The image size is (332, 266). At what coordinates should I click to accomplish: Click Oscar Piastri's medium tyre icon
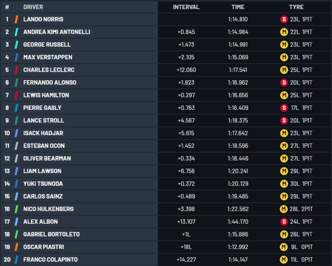[x=283, y=247]
